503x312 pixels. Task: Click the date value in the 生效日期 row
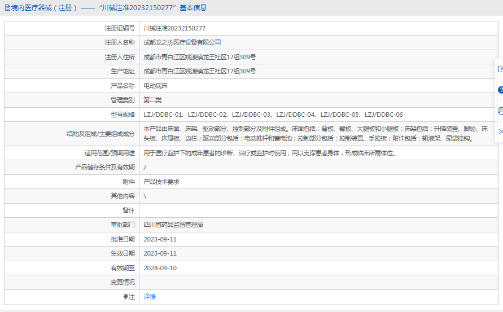(160, 253)
